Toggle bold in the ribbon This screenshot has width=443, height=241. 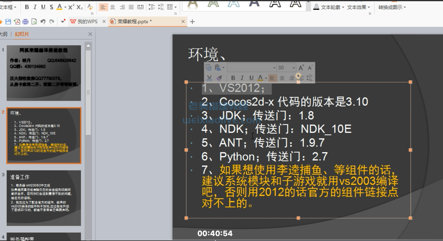coord(27,7)
